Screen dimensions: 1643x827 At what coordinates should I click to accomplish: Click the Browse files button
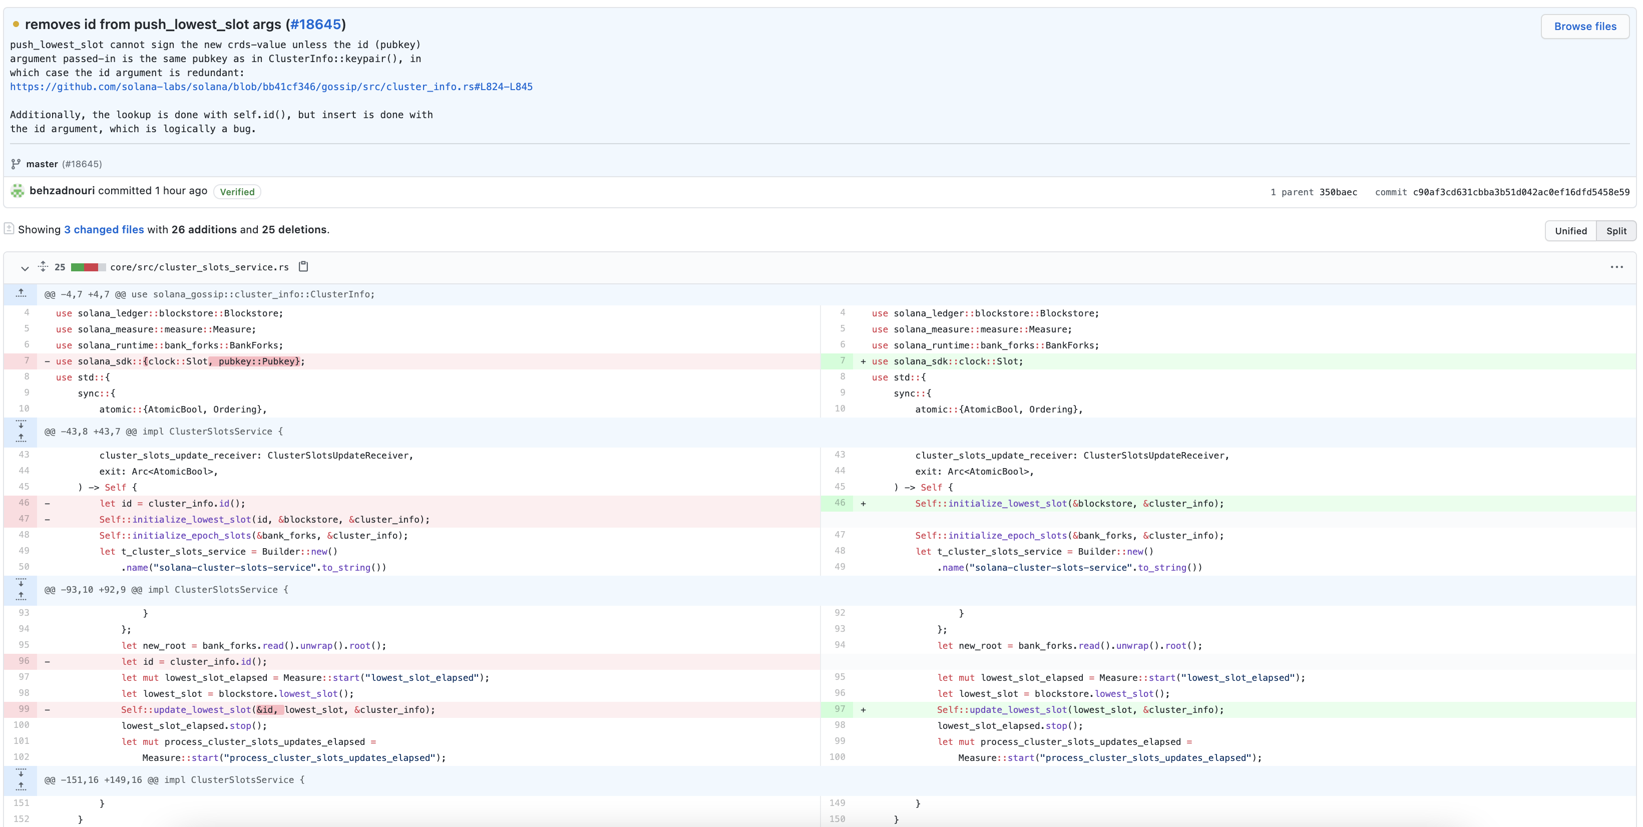coord(1584,26)
